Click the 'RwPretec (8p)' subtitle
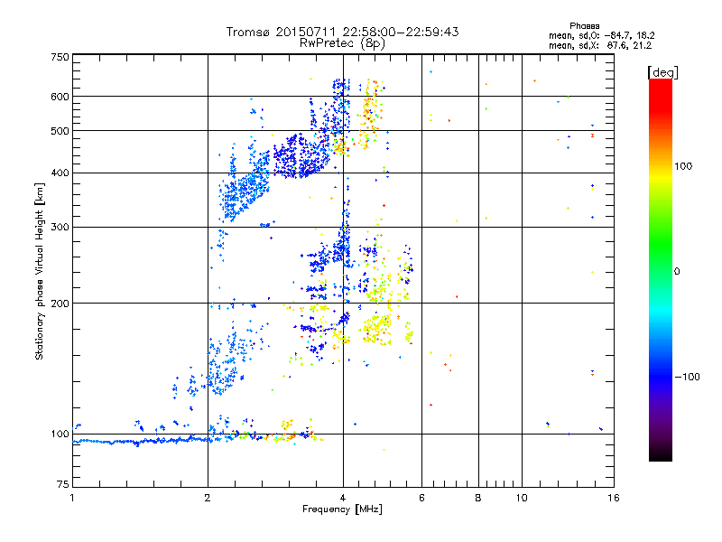The image size is (722, 542). [x=342, y=43]
